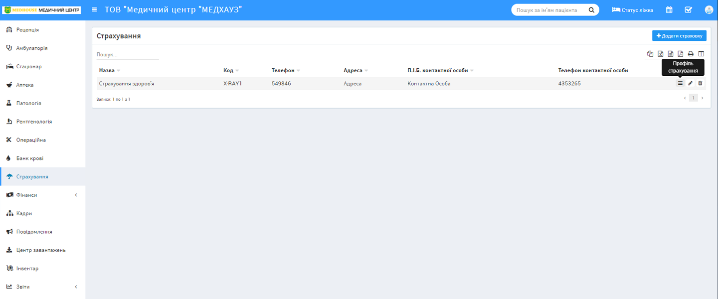Expand the Фінанси submenu chevron
Viewport: 718px width, 299px height.
pos(76,195)
